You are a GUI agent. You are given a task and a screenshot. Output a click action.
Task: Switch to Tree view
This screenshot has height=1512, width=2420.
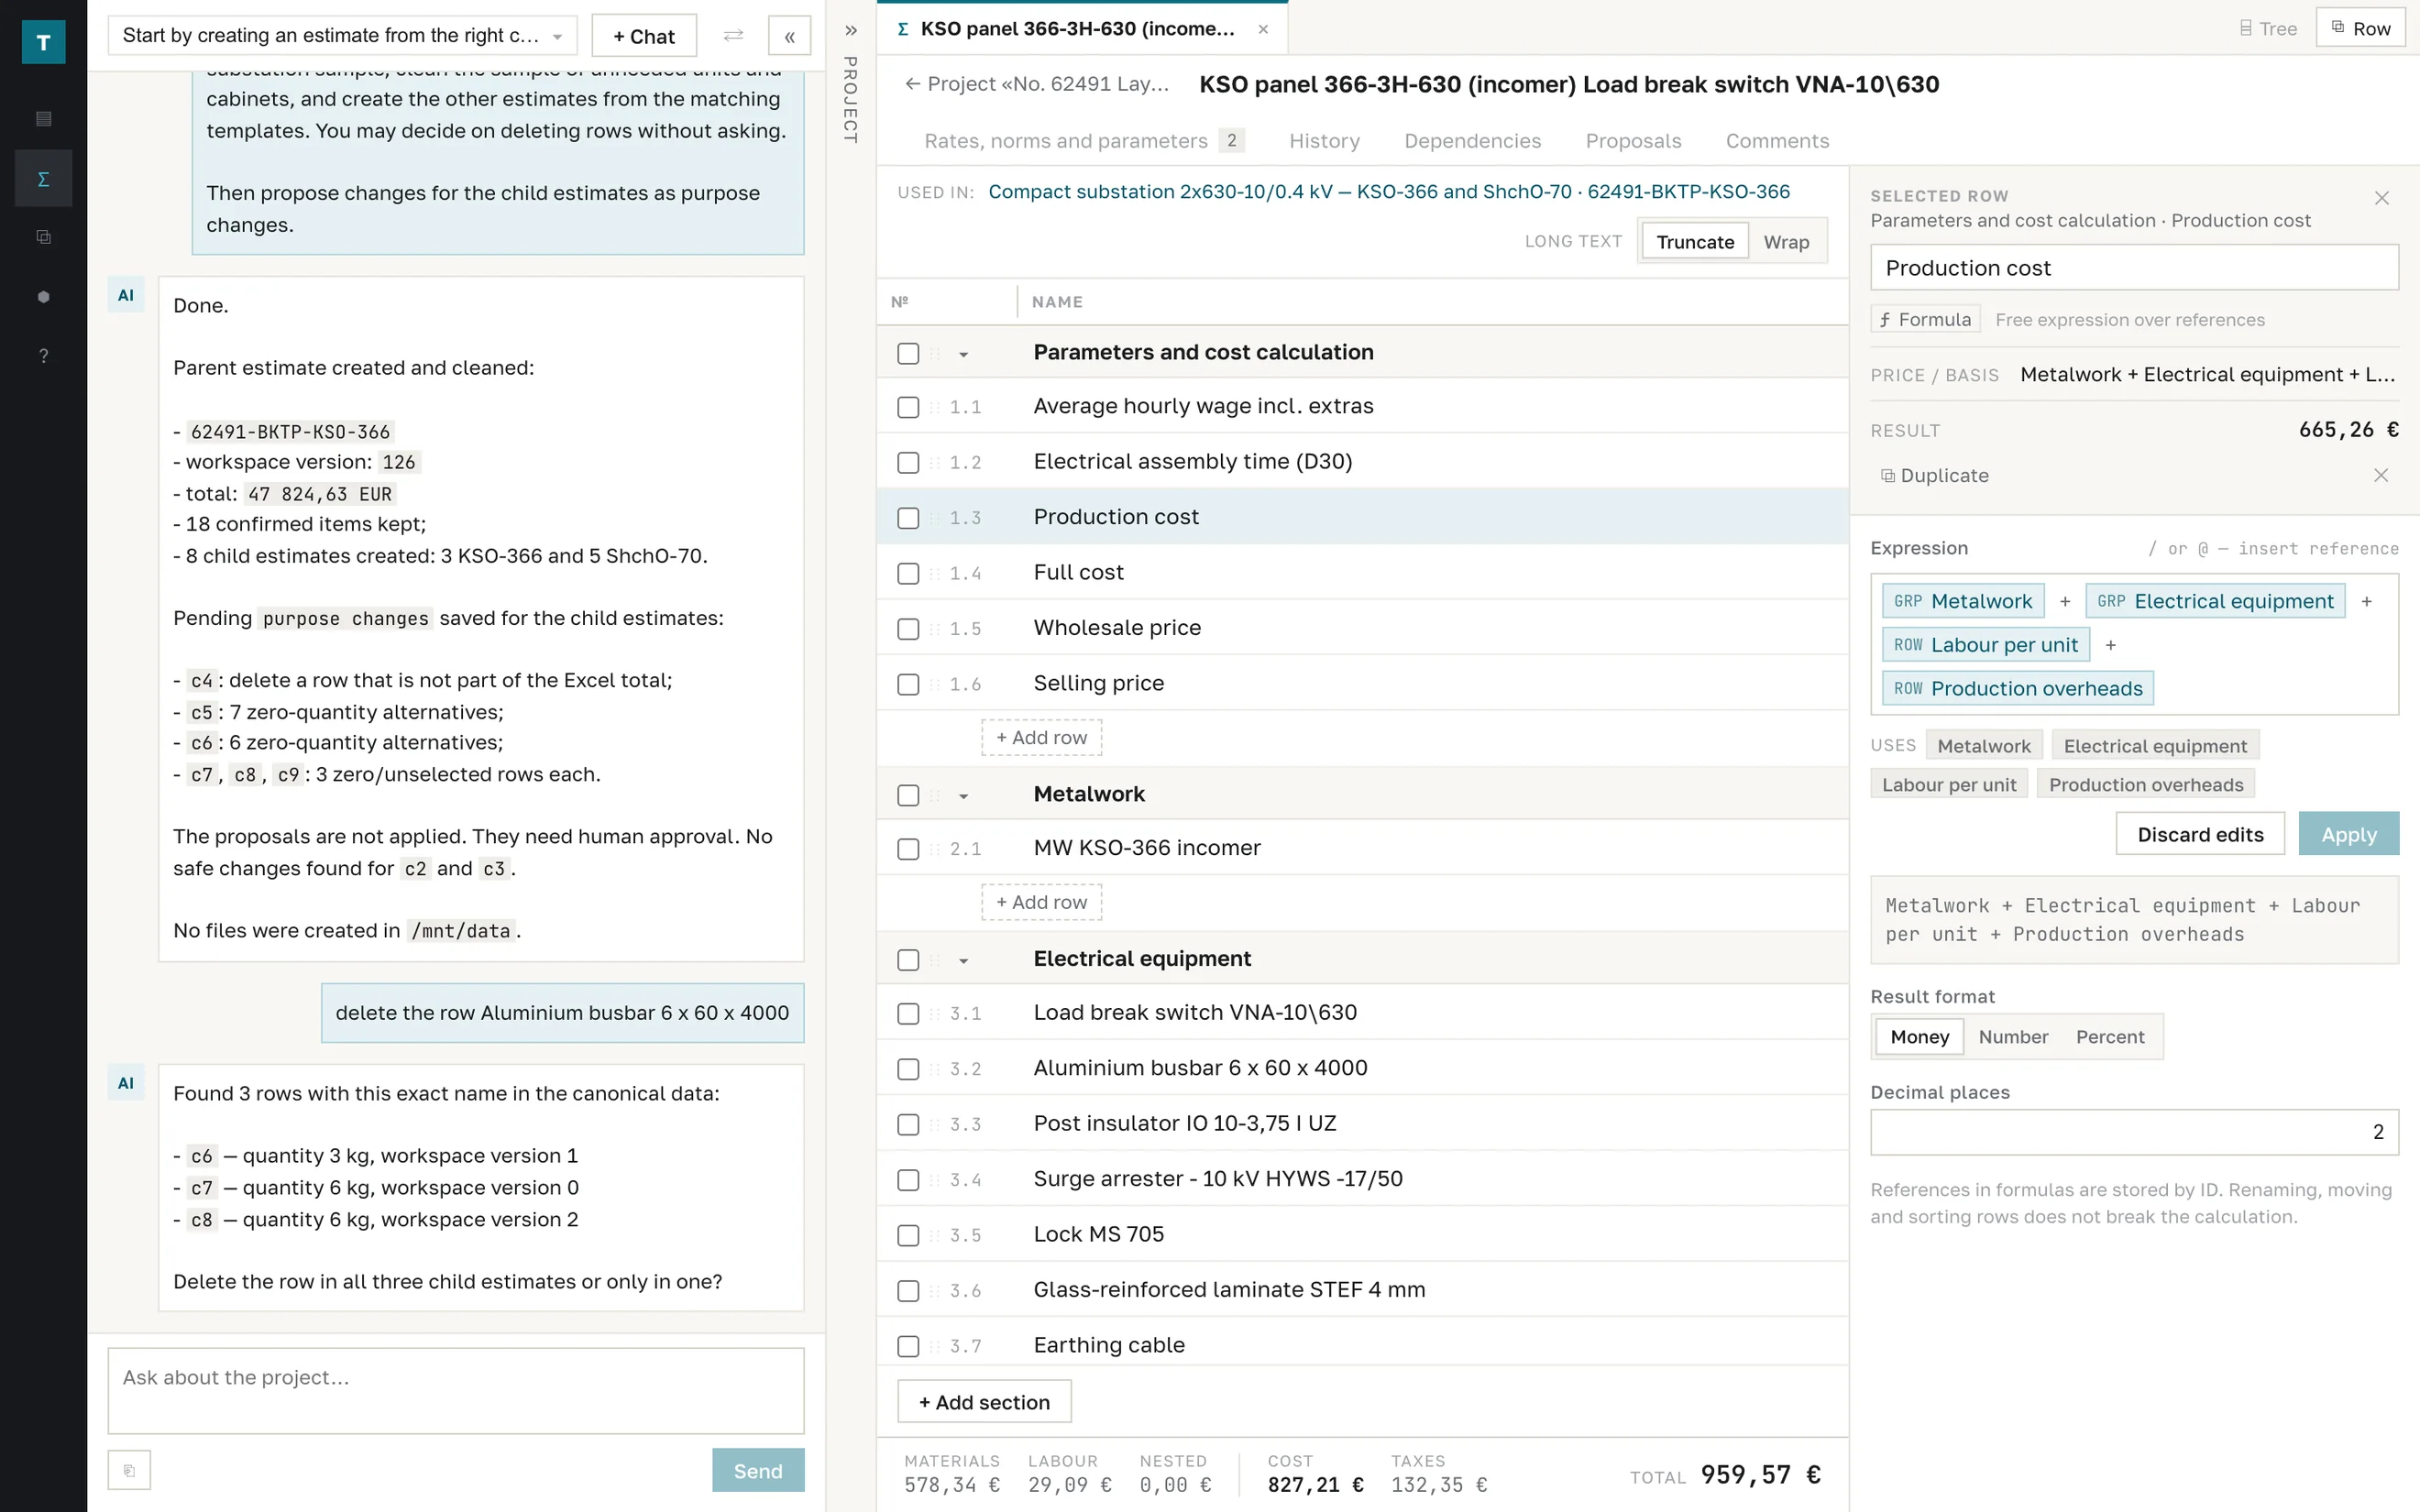[2268, 29]
